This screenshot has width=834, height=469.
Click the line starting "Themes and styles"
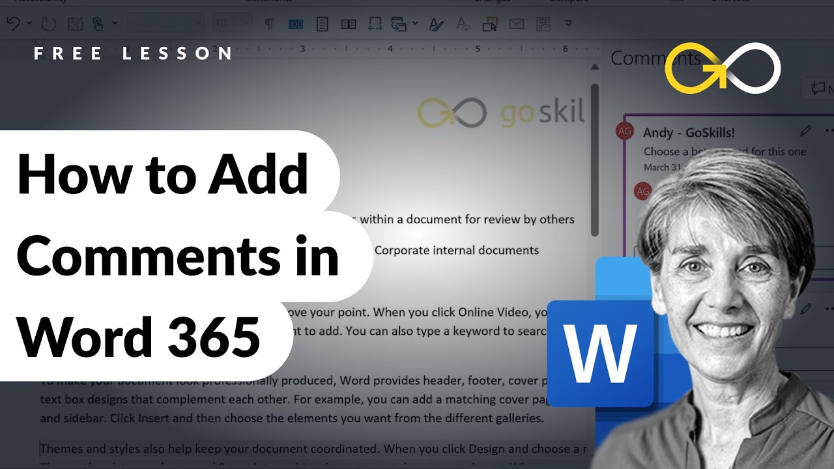[313, 448]
